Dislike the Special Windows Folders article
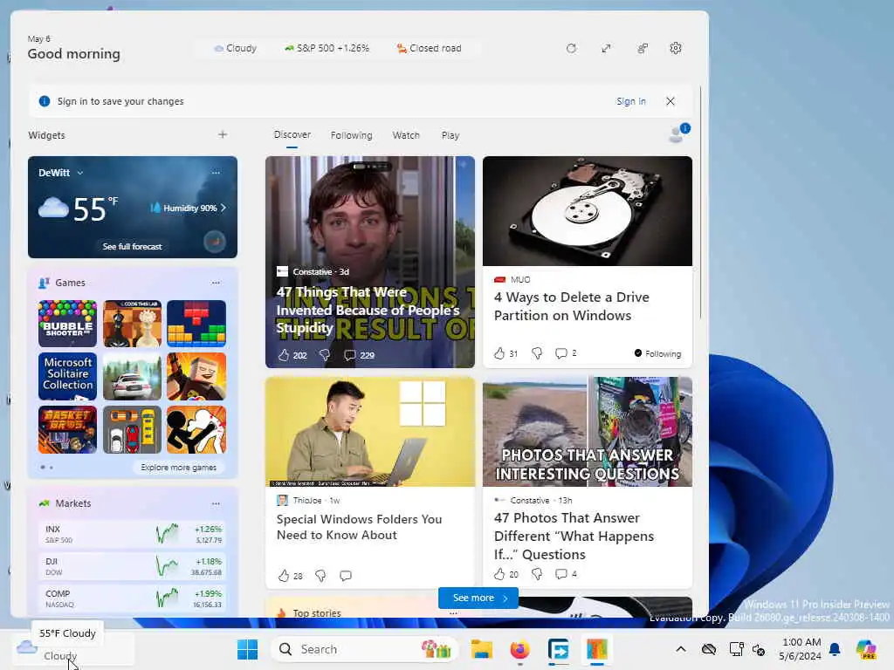 [320, 576]
